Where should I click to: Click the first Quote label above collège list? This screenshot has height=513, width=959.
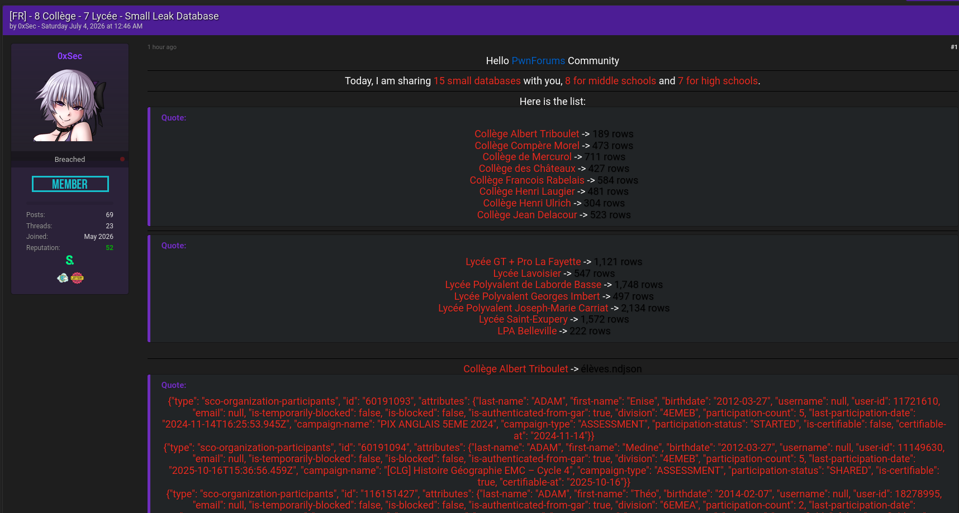174,118
